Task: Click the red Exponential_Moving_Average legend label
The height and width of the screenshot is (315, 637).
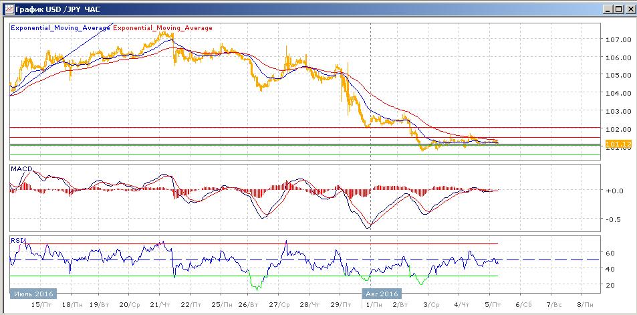Action: [x=164, y=28]
